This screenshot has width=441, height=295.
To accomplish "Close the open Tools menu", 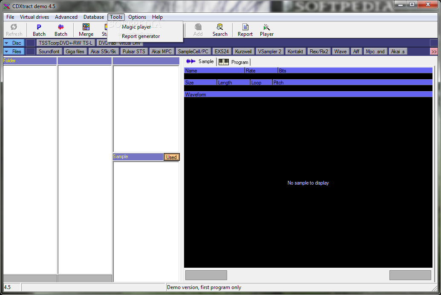I will point(116,17).
